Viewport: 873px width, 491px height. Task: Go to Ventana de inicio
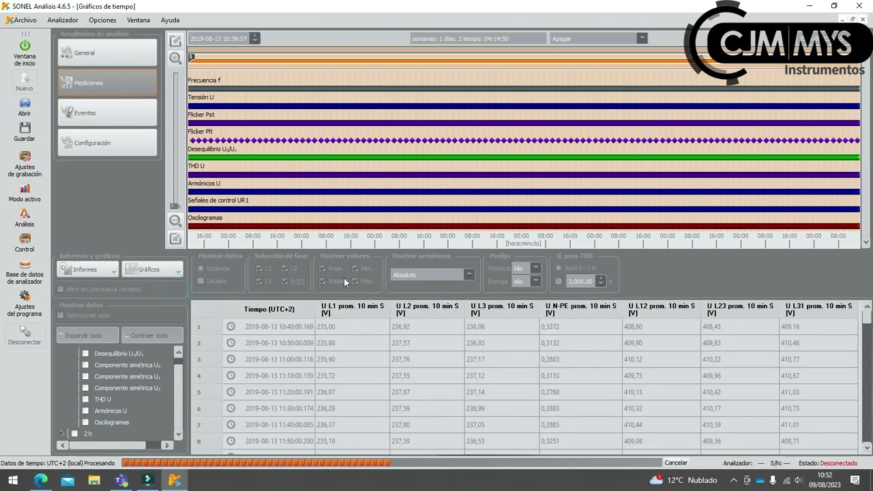pyautogui.click(x=25, y=52)
